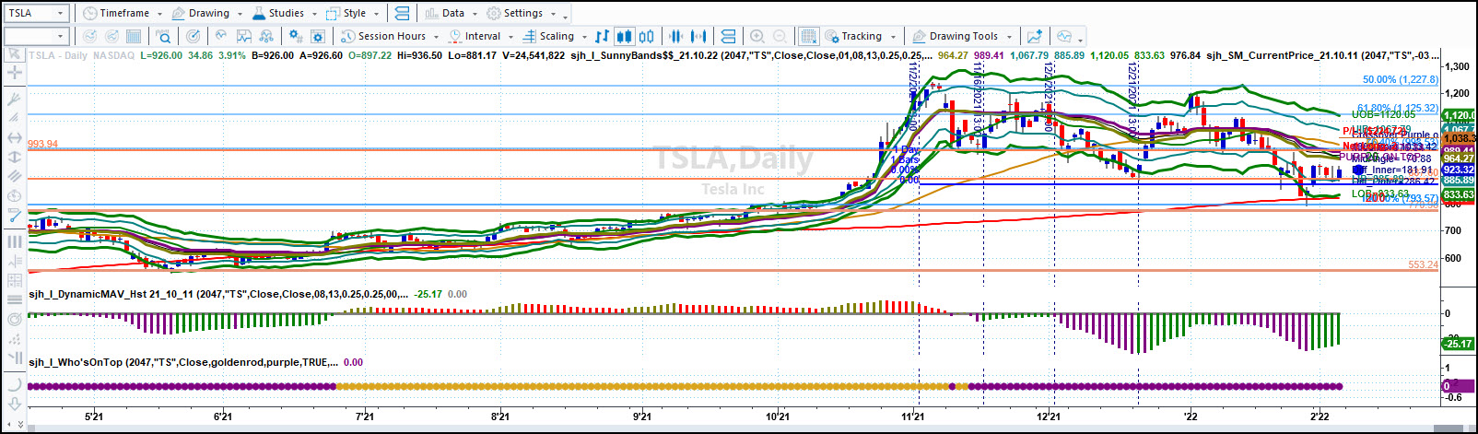Click the zoom out magnifier
This screenshot has height=434, width=1478.
[x=780, y=37]
